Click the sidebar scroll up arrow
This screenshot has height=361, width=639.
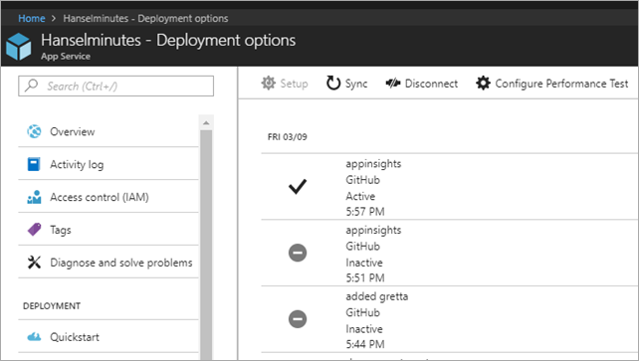206,122
